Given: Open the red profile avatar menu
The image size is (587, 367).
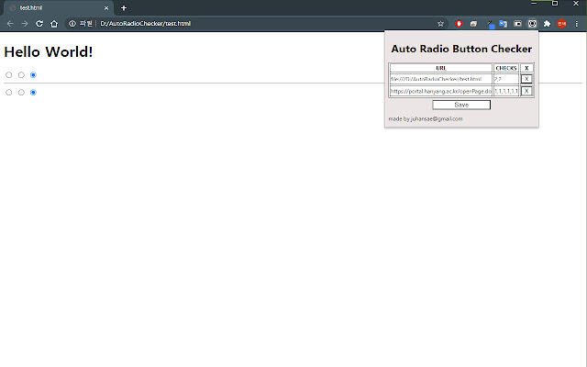Looking at the screenshot, I should tap(562, 23).
